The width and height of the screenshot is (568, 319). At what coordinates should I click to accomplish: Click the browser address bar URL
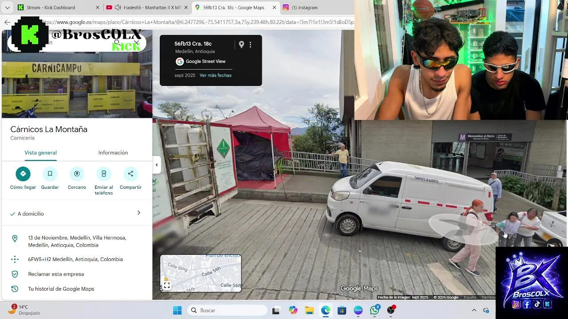[x=198, y=22]
